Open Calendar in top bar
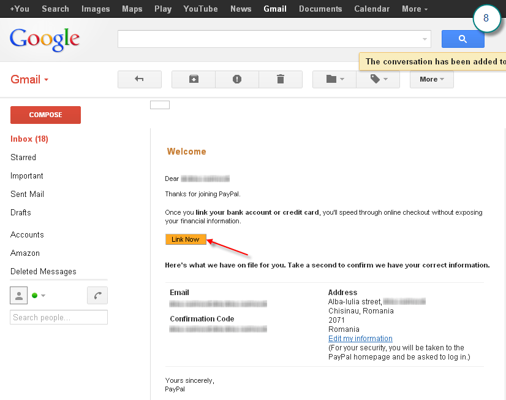506x400 pixels. coord(372,9)
